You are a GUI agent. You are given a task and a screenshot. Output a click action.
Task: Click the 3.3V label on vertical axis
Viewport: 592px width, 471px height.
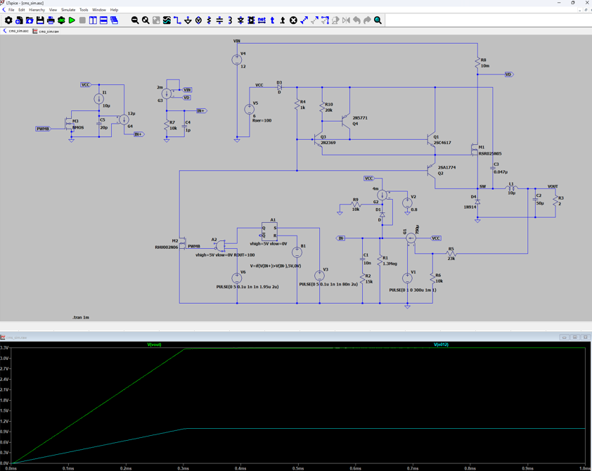click(x=4, y=347)
